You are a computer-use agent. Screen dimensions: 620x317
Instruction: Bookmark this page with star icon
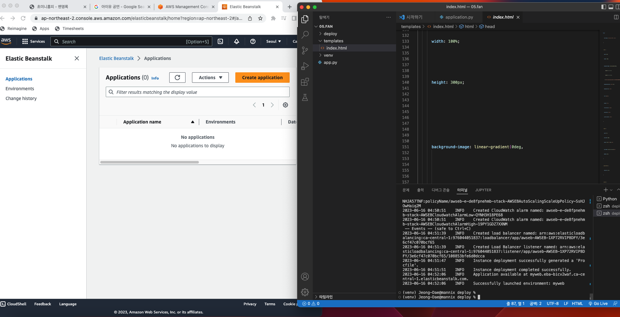260,18
